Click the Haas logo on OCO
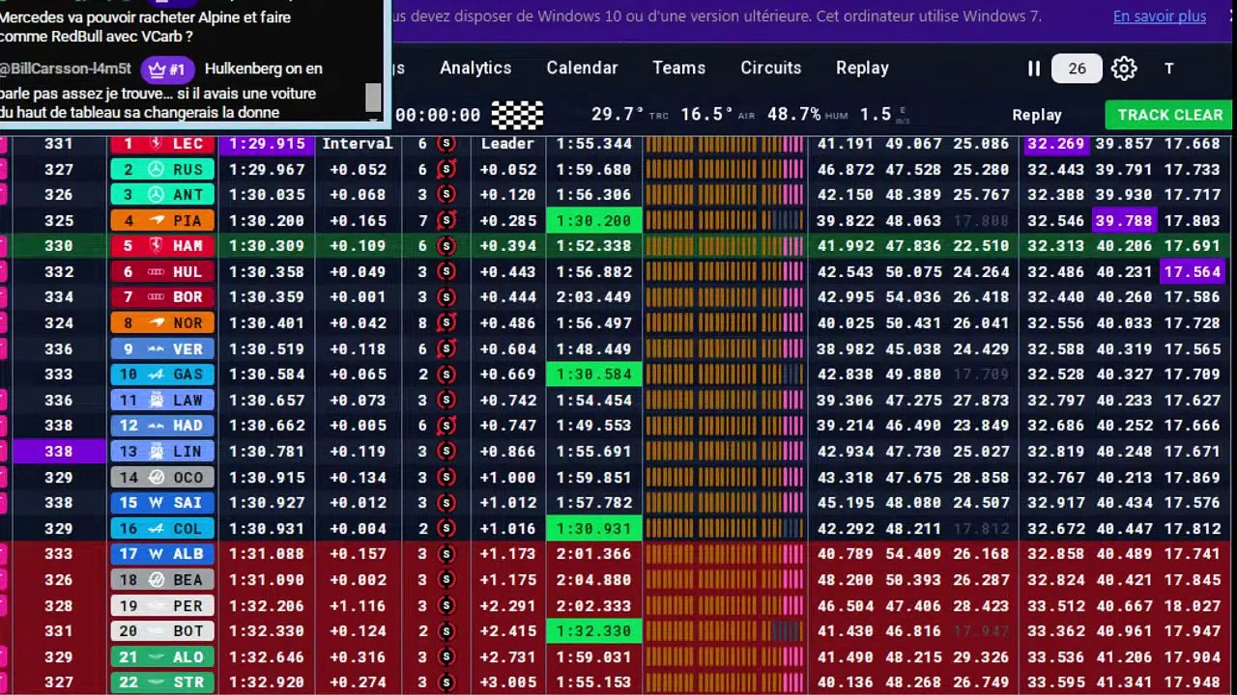1237x695 pixels. pos(155,477)
